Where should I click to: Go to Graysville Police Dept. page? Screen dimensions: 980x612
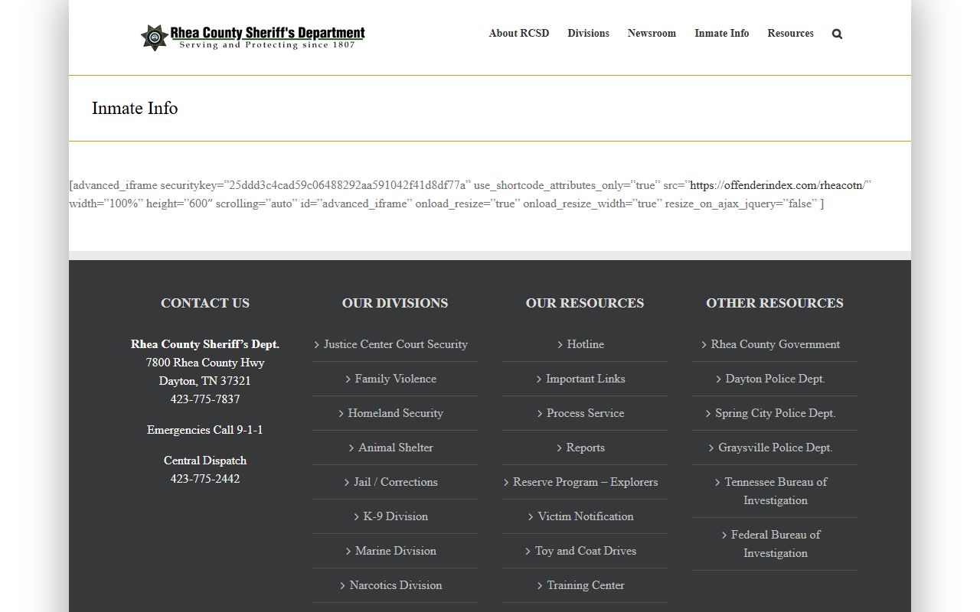click(775, 448)
